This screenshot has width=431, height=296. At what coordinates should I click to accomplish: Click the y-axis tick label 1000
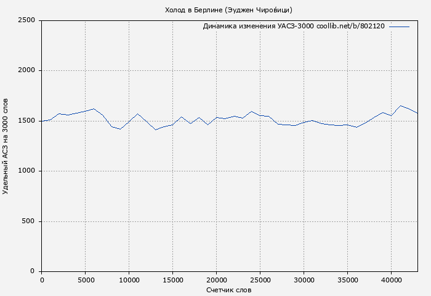coord(28,171)
